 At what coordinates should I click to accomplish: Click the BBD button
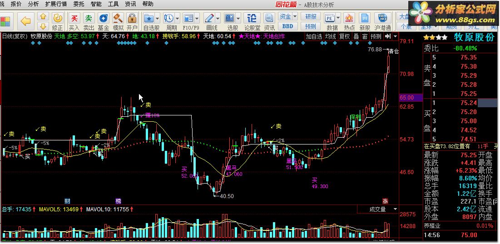pos(288,26)
